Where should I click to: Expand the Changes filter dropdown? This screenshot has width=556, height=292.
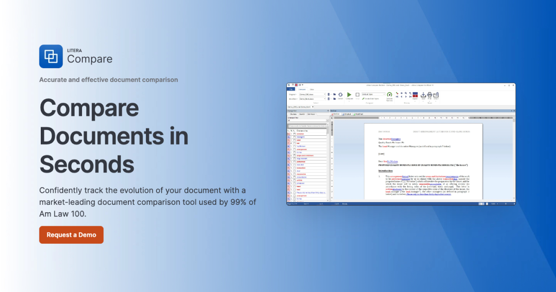pyautogui.click(x=326, y=121)
